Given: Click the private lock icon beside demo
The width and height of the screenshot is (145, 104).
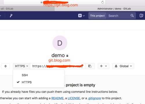Looking at the screenshot, I should point(67,55).
